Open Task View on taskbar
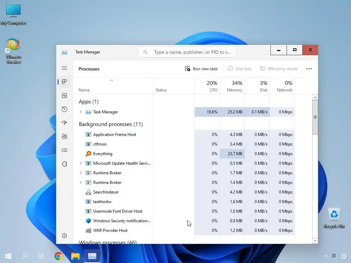The image size is (351, 263). pyautogui.click(x=41, y=256)
